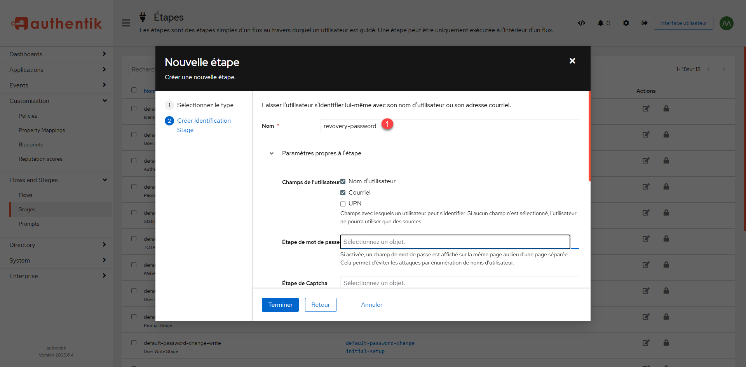746x367 pixels.
Task: Click the Annuler link
Action: 371,305
